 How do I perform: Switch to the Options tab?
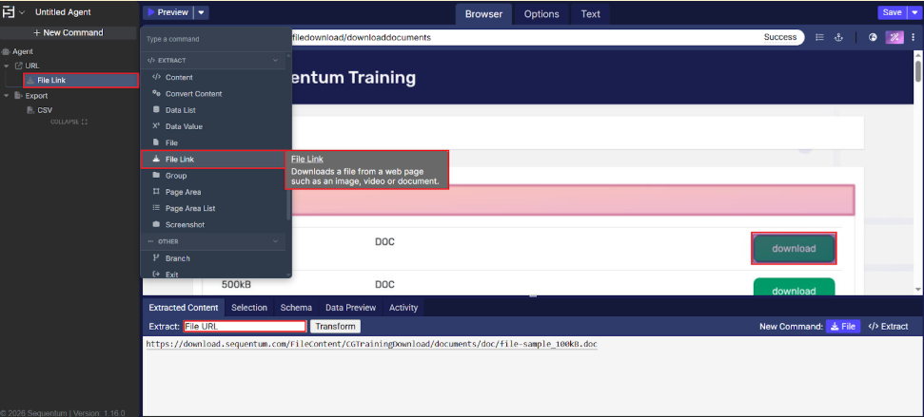coord(541,14)
